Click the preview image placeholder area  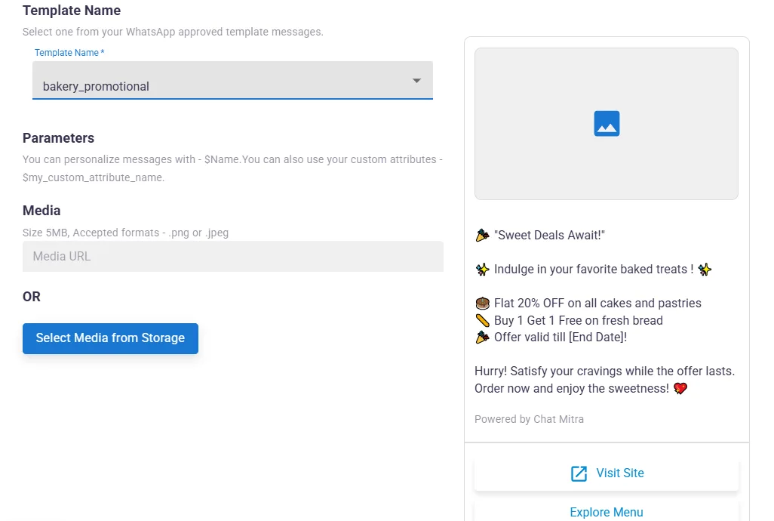(607, 124)
